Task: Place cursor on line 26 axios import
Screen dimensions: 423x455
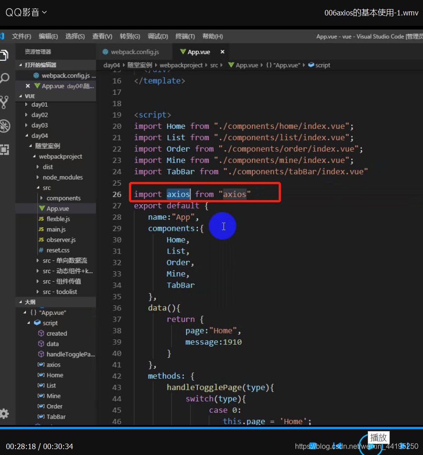Action: click(x=192, y=194)
